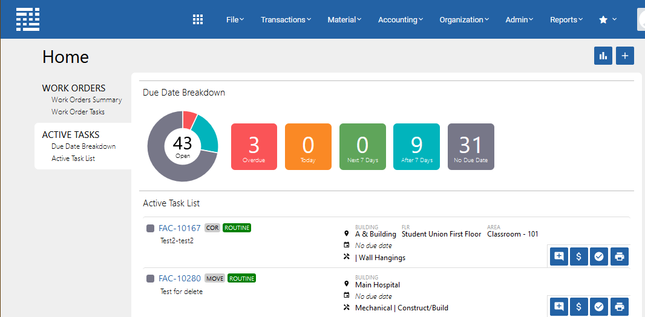
Task: Click the plus add button
Action: [624, 56]
